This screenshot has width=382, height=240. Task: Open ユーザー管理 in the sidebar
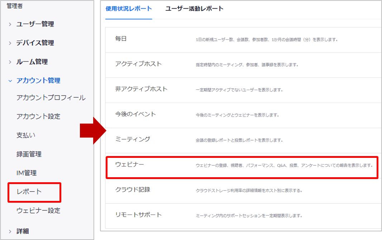tap(35, 24)
